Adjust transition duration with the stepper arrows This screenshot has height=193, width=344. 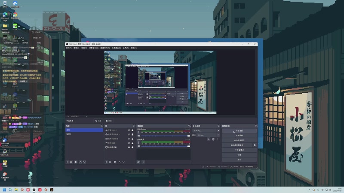[218, 135]
